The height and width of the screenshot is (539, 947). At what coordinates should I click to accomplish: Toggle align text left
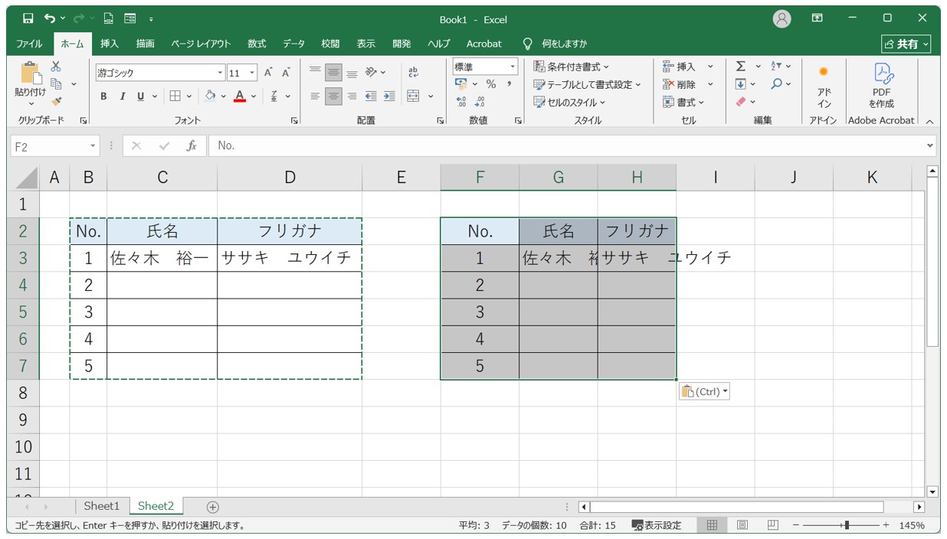pos(315,96)
